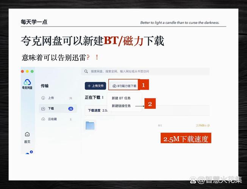This screenshot has height=189, width=247.
Task: Click the notification avatar with badge 1
Action: (28, 152)
